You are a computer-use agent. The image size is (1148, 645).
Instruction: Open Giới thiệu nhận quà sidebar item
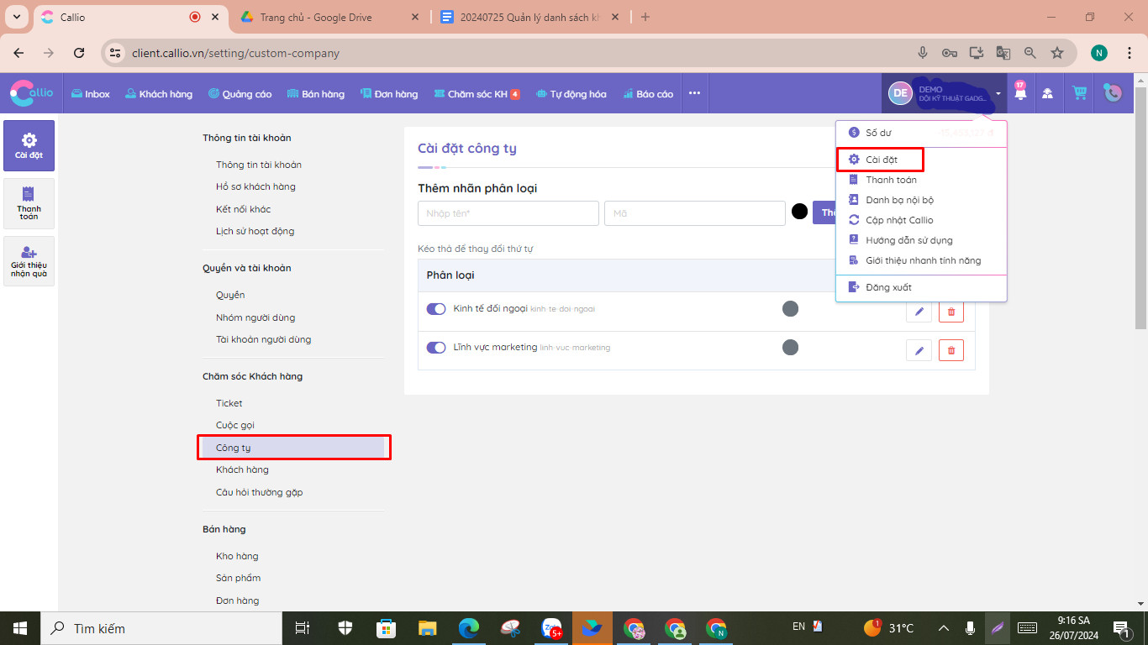(29, 261)
